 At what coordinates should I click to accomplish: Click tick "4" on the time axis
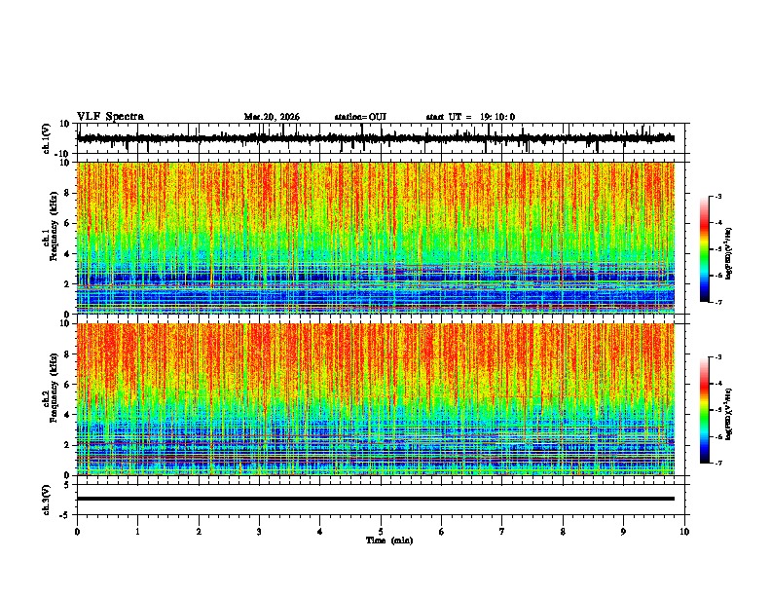[320, 531]
